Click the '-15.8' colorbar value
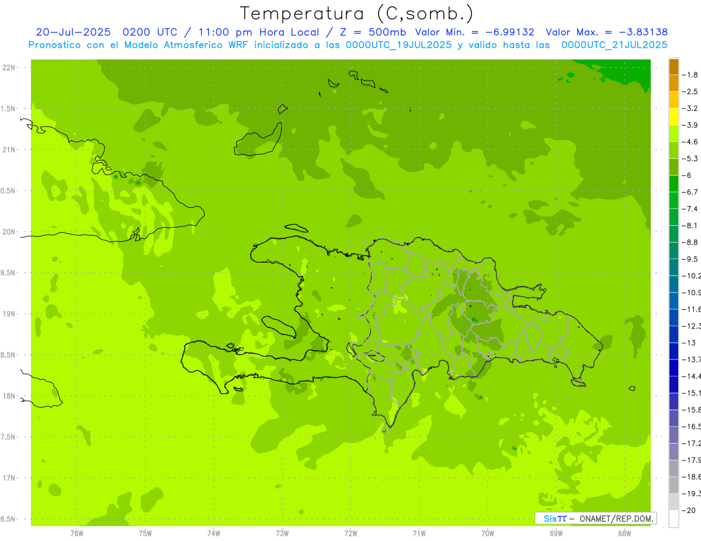Screen dimensions: 701x541 (x=692, y=410)
